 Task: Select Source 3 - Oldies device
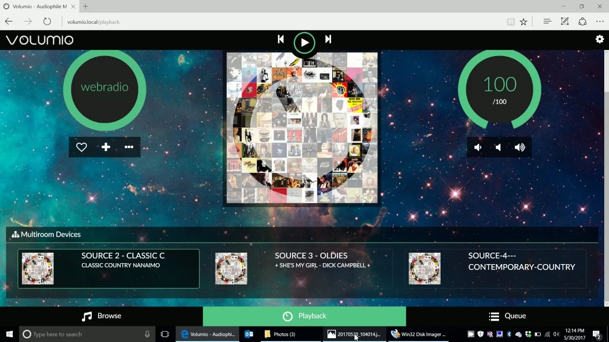tap(302, 268)
